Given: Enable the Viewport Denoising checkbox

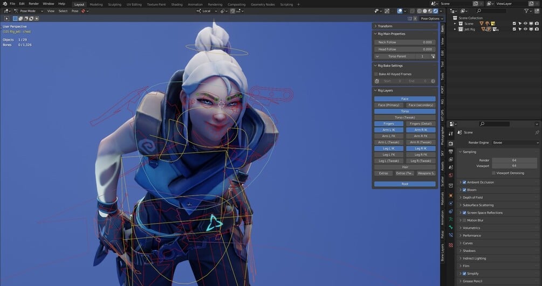Looking at the screenshot, I should point(493,173).
